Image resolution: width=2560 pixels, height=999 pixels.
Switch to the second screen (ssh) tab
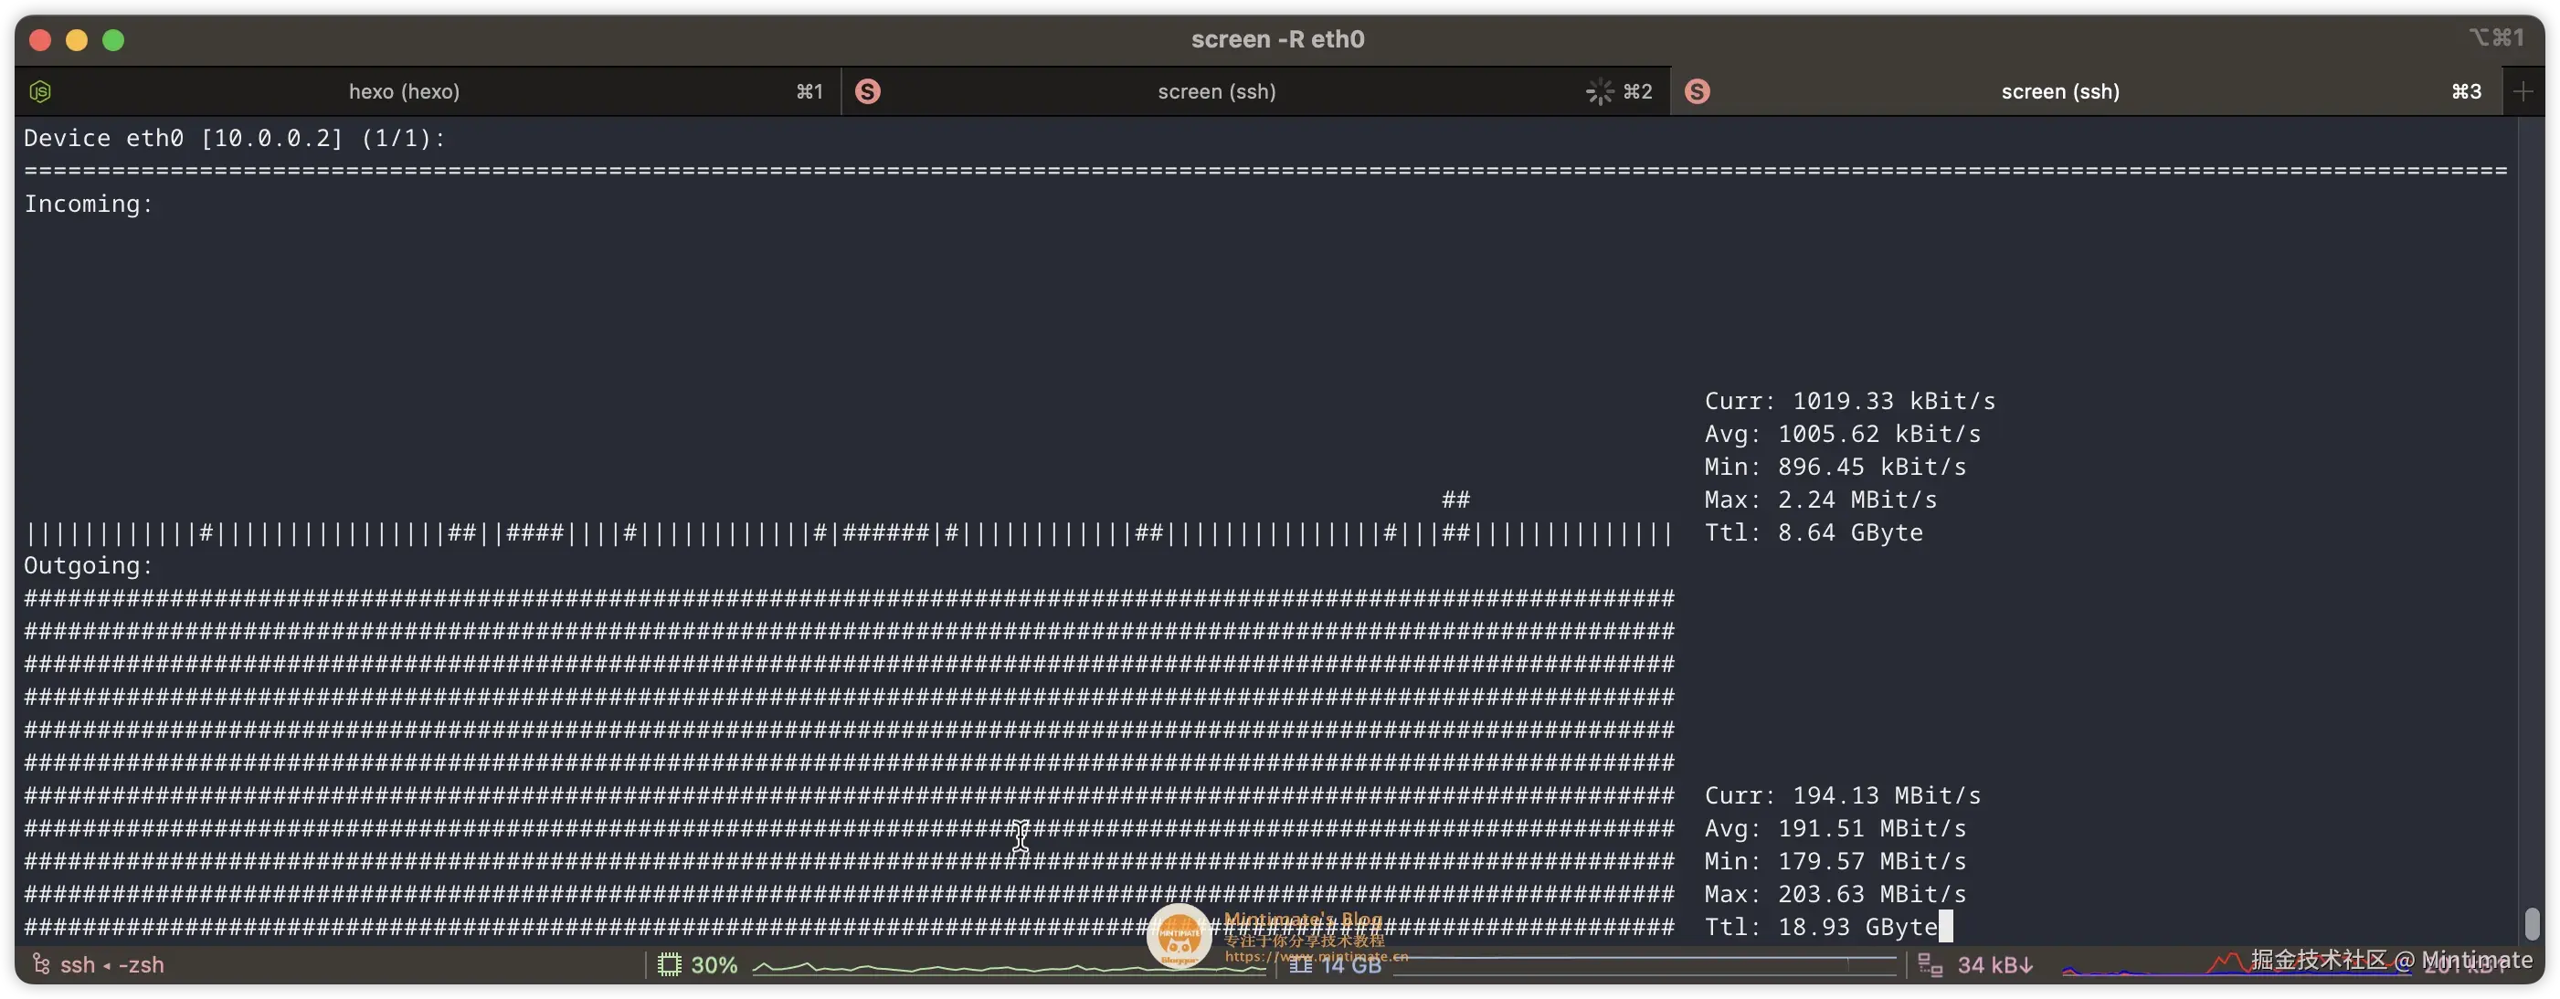coord(1215,91)
